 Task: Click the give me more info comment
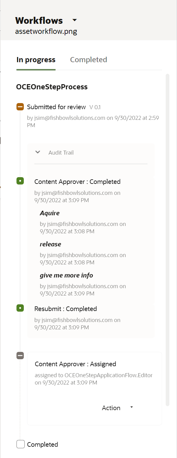point(67,275)
